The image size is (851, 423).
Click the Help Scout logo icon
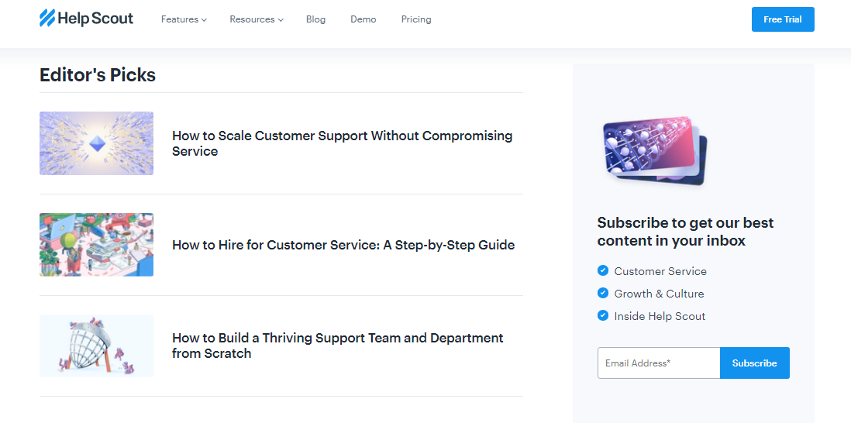pos(47,19)
